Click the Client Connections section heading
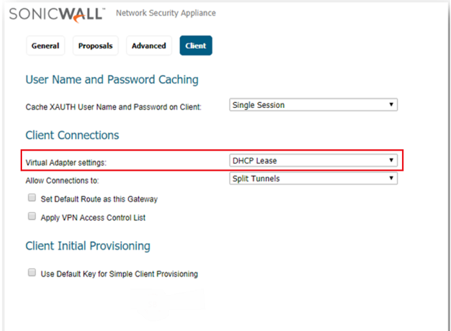Screen dimensions: 451x331 [x=72, y=136]
